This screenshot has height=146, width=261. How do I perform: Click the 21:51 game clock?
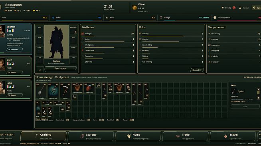[x=108, y=6]
